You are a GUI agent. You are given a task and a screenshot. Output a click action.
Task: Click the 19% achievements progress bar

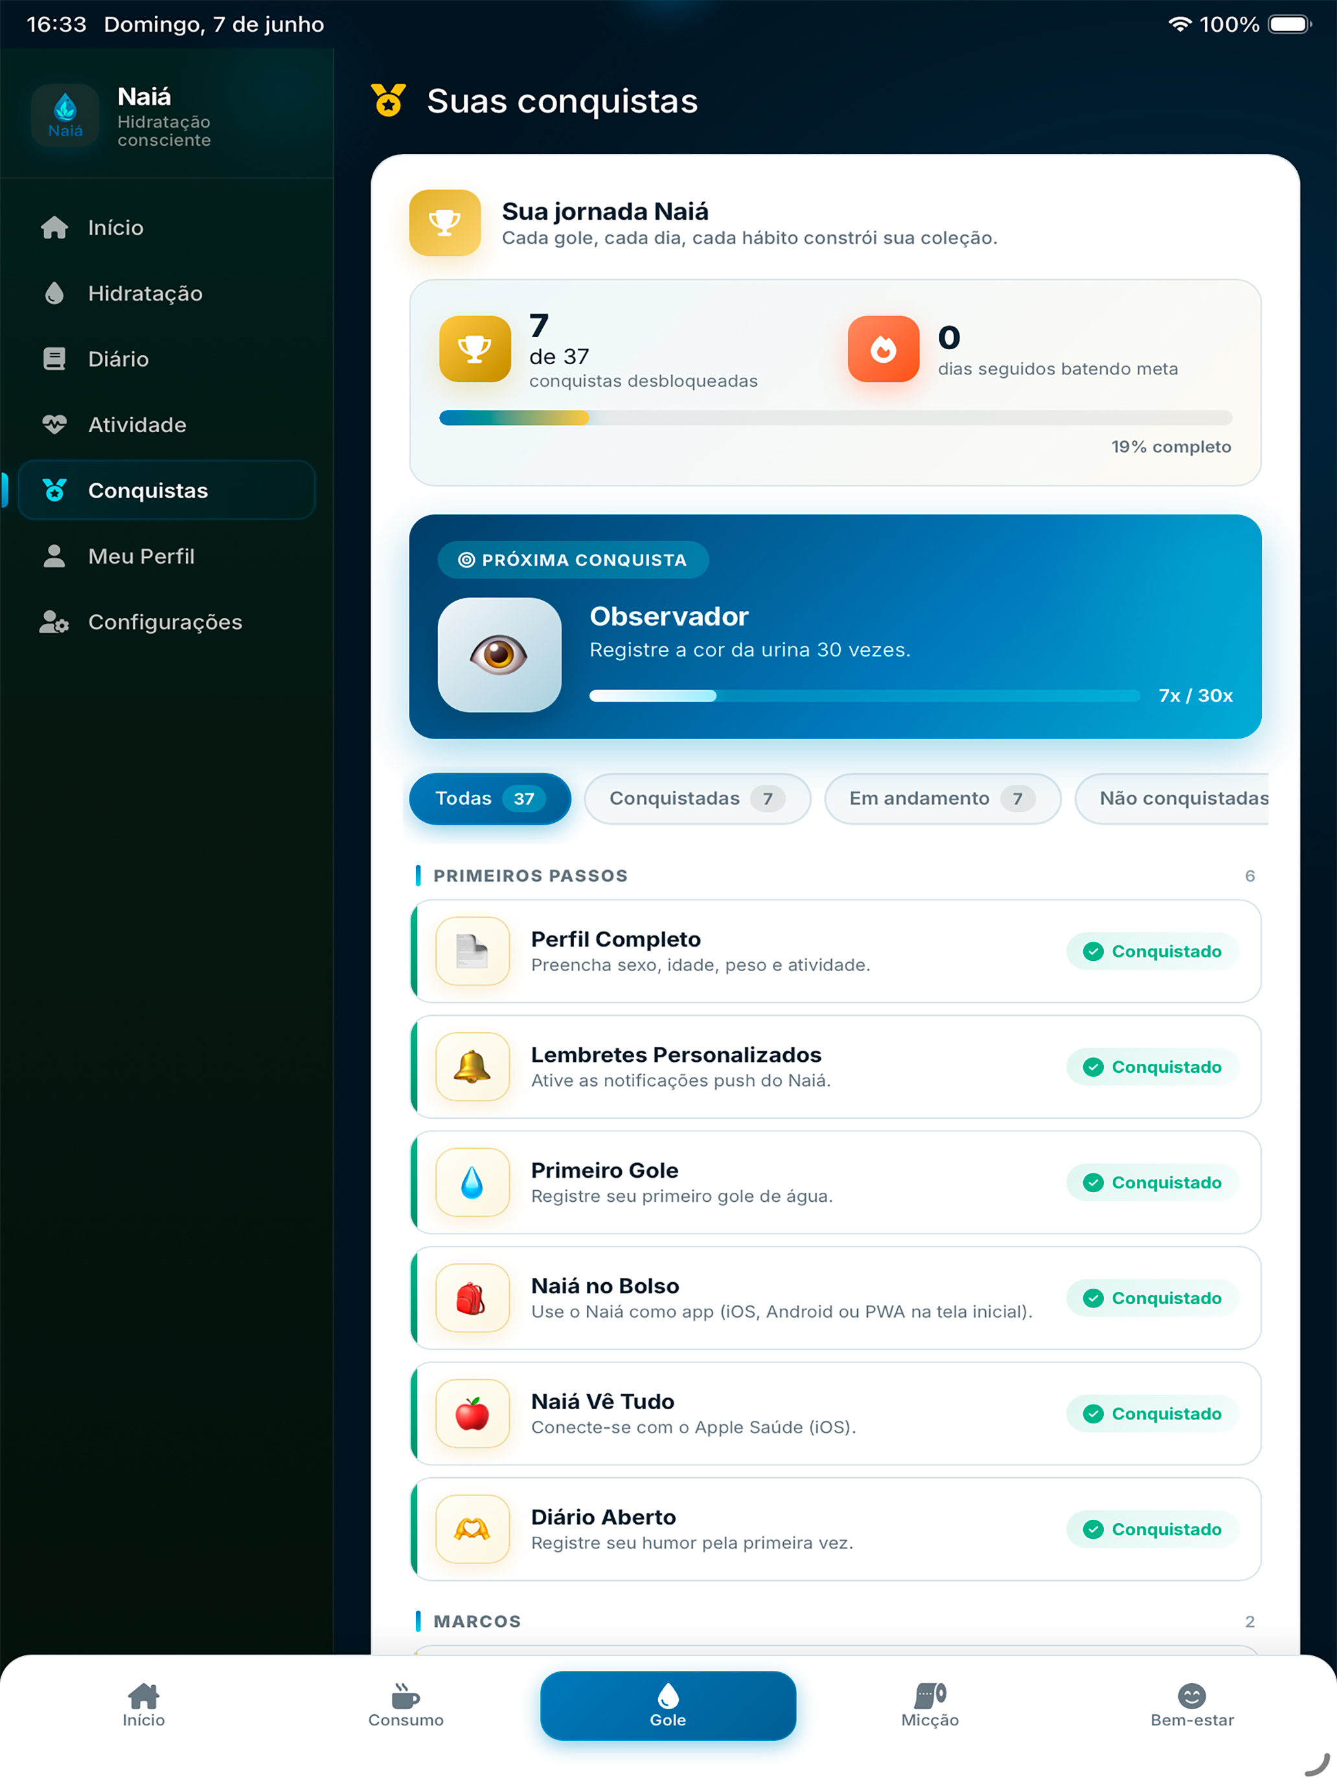pyautogui.click(x=836, y=417)
